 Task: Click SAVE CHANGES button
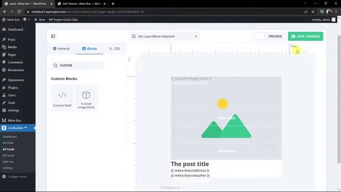305,36
